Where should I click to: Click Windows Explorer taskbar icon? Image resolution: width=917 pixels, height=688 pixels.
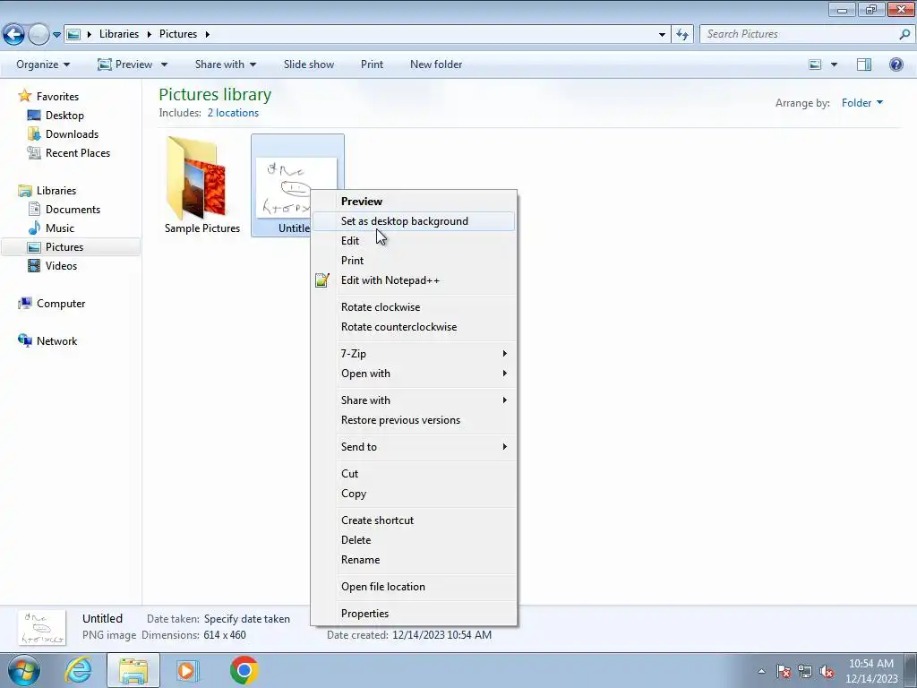pyautogui.click(x=133, y=670)
